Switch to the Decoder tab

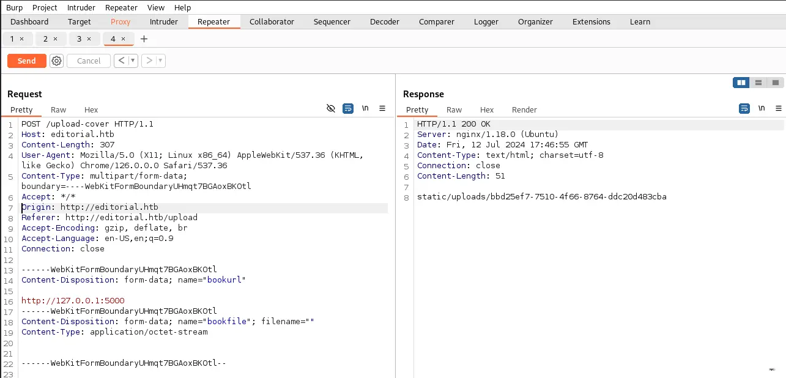click(385, 21)
